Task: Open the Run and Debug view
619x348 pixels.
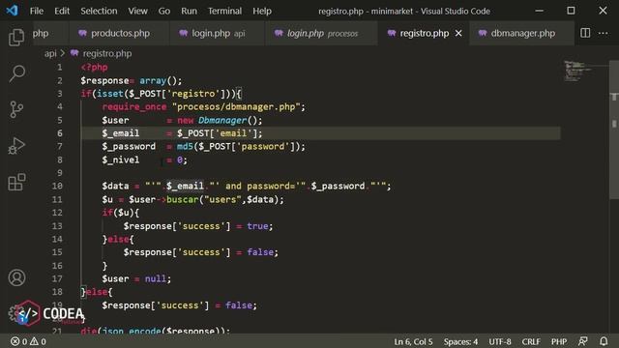Action: tap(16, 146)
